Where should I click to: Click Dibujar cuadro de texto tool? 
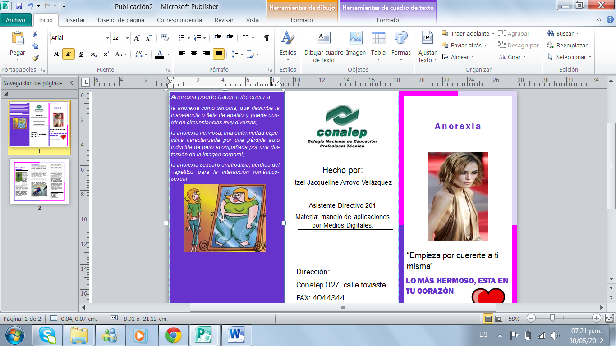324,47
